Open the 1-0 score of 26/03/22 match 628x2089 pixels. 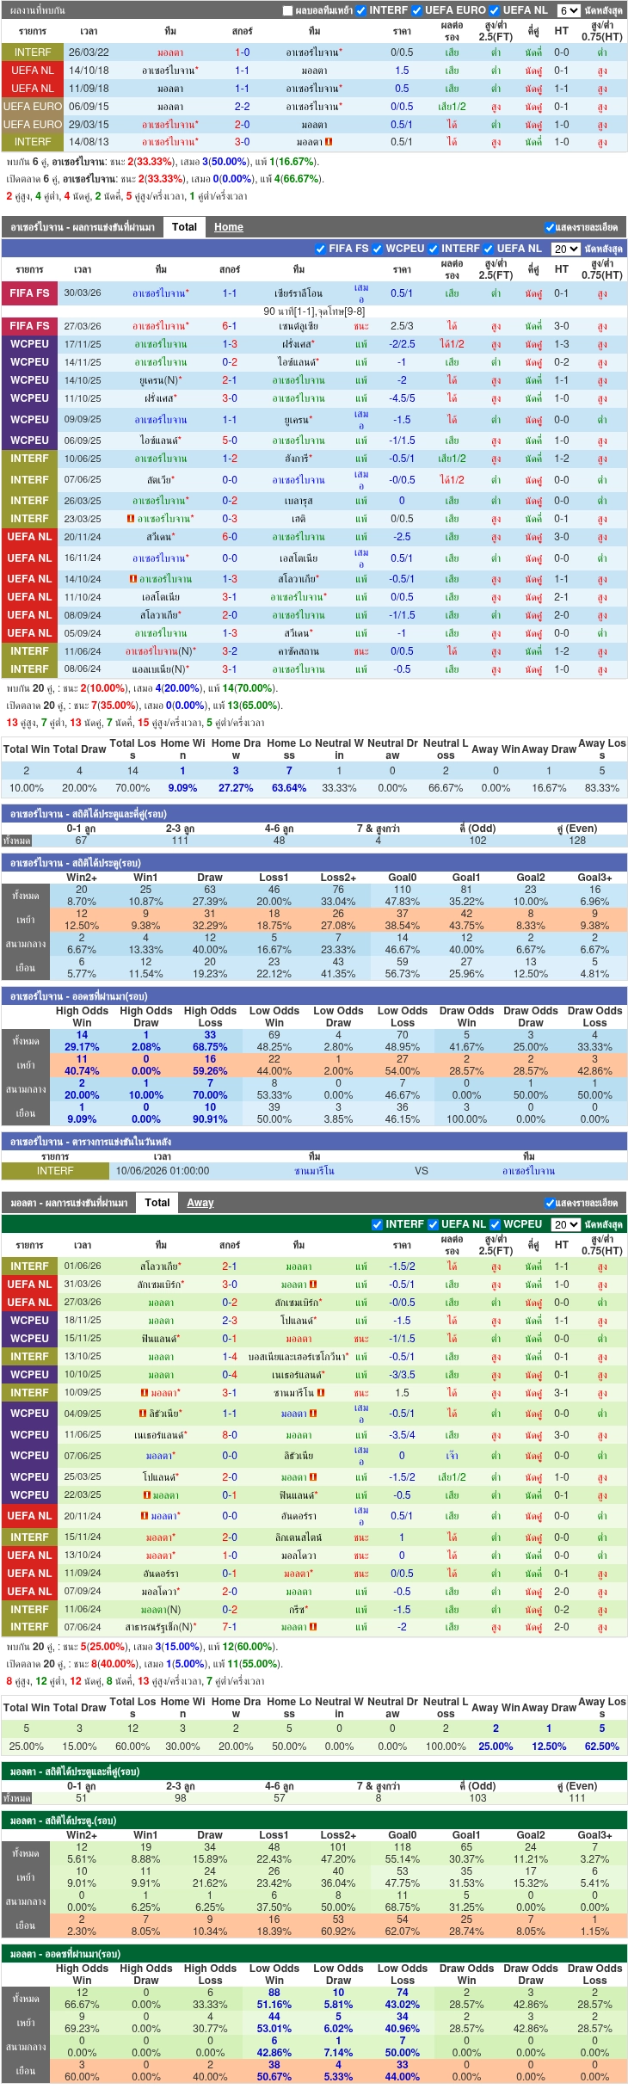pos(243,52)
